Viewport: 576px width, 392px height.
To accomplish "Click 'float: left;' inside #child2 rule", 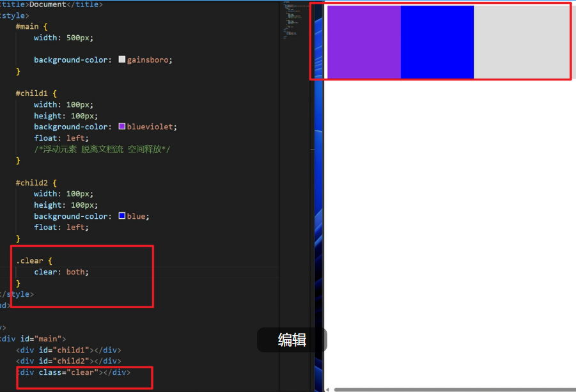I will [61, 227].
